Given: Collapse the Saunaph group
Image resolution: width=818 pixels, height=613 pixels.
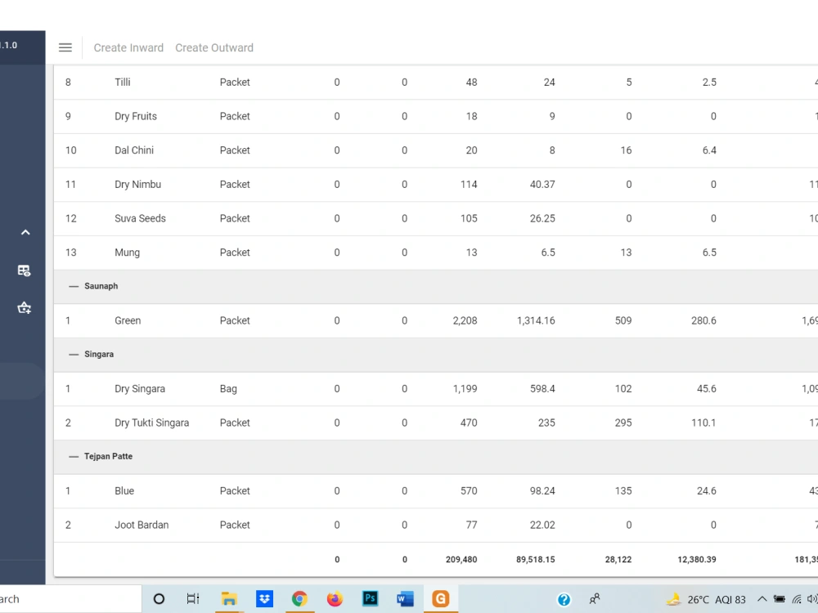Looking at the screenshot, I should (74, 286).
